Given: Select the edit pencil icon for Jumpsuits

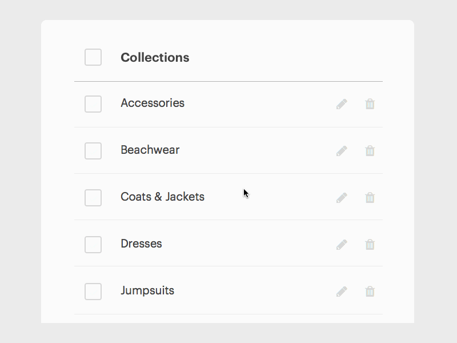Looking at the screenshot, I should (x=342, y=291).
